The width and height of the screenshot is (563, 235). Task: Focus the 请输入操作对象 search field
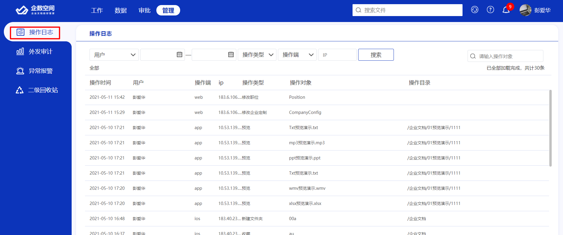(505, 56)
